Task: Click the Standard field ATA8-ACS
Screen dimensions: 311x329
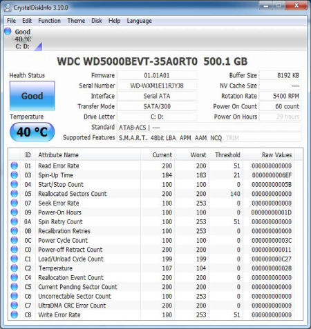Action: (x=209, y=128)
